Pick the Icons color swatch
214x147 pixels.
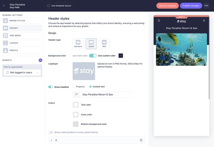click(x=76, y=114)
